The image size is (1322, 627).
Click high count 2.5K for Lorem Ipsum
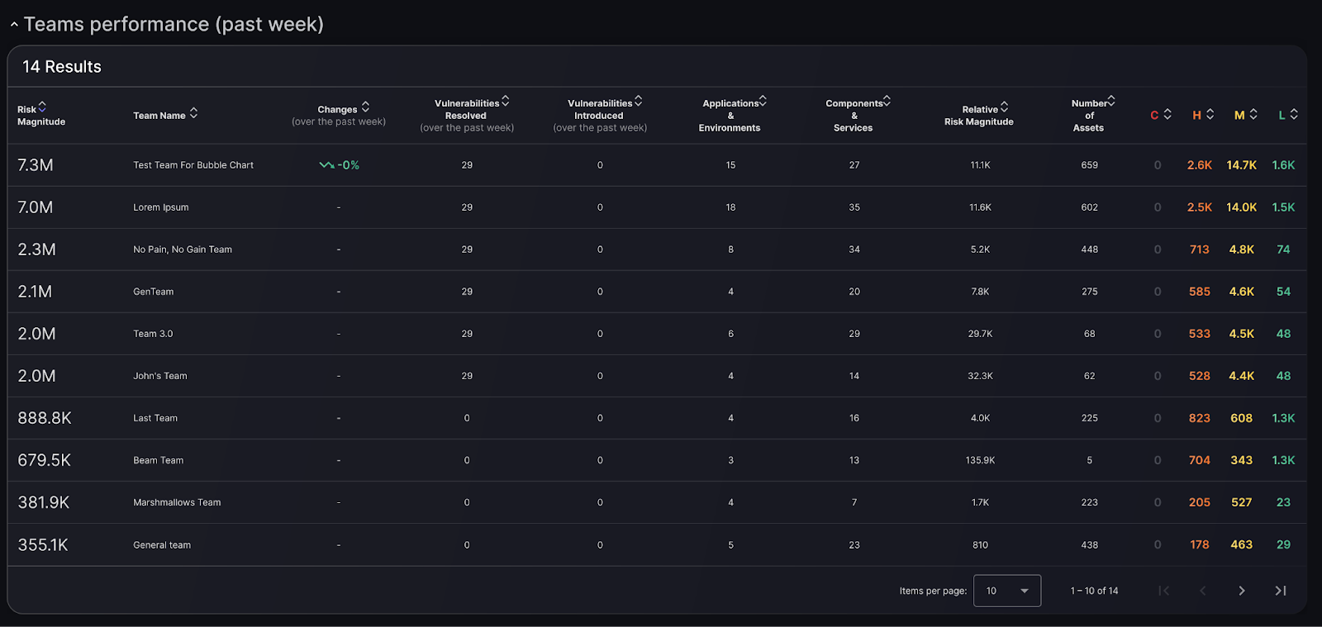click(1200, 207)
